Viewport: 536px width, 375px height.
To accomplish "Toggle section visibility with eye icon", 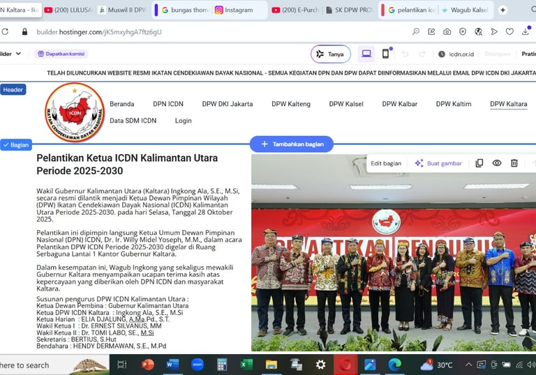I will 497,163.
